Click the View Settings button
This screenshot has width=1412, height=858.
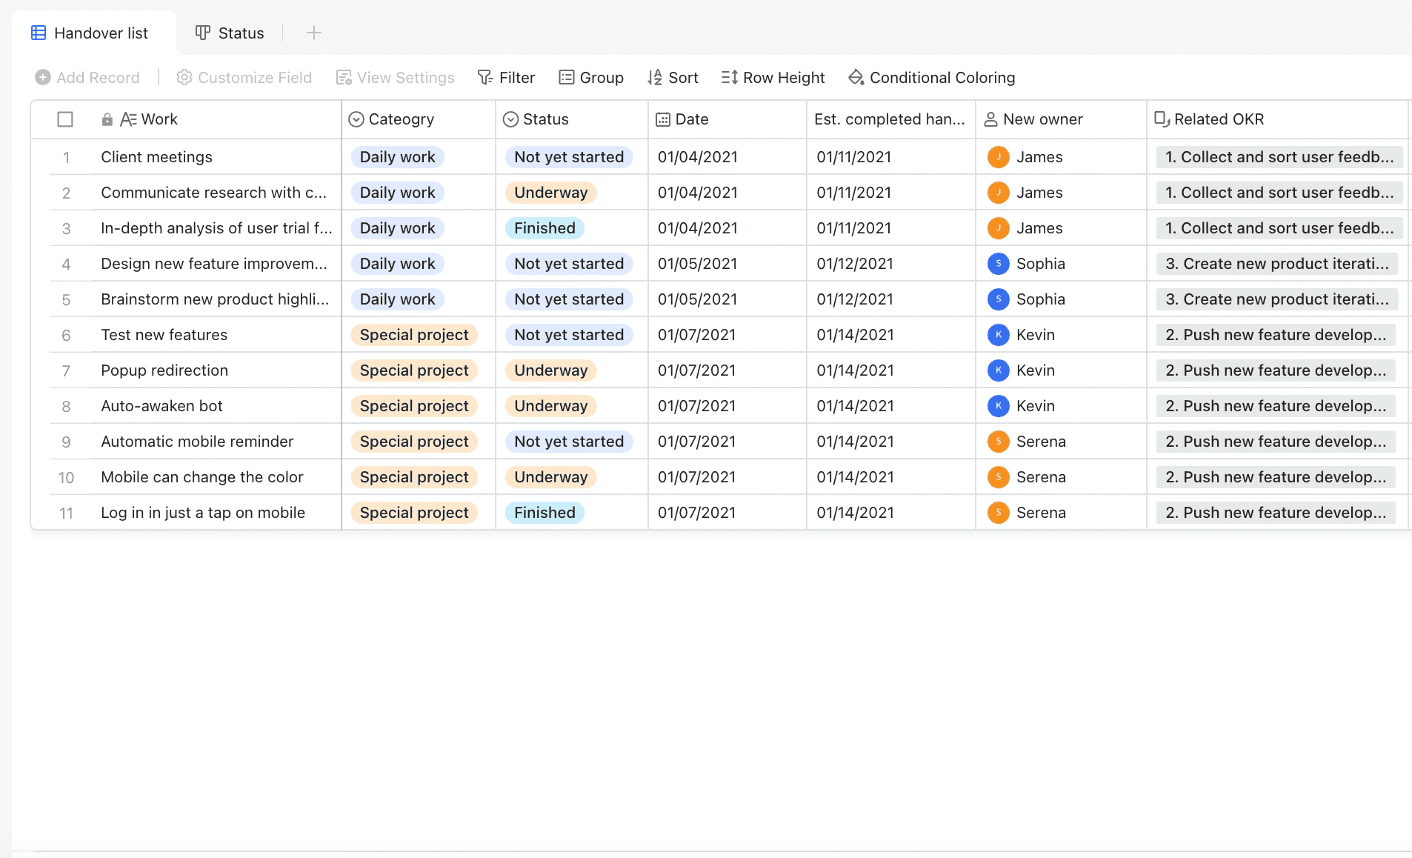[396, 78]
